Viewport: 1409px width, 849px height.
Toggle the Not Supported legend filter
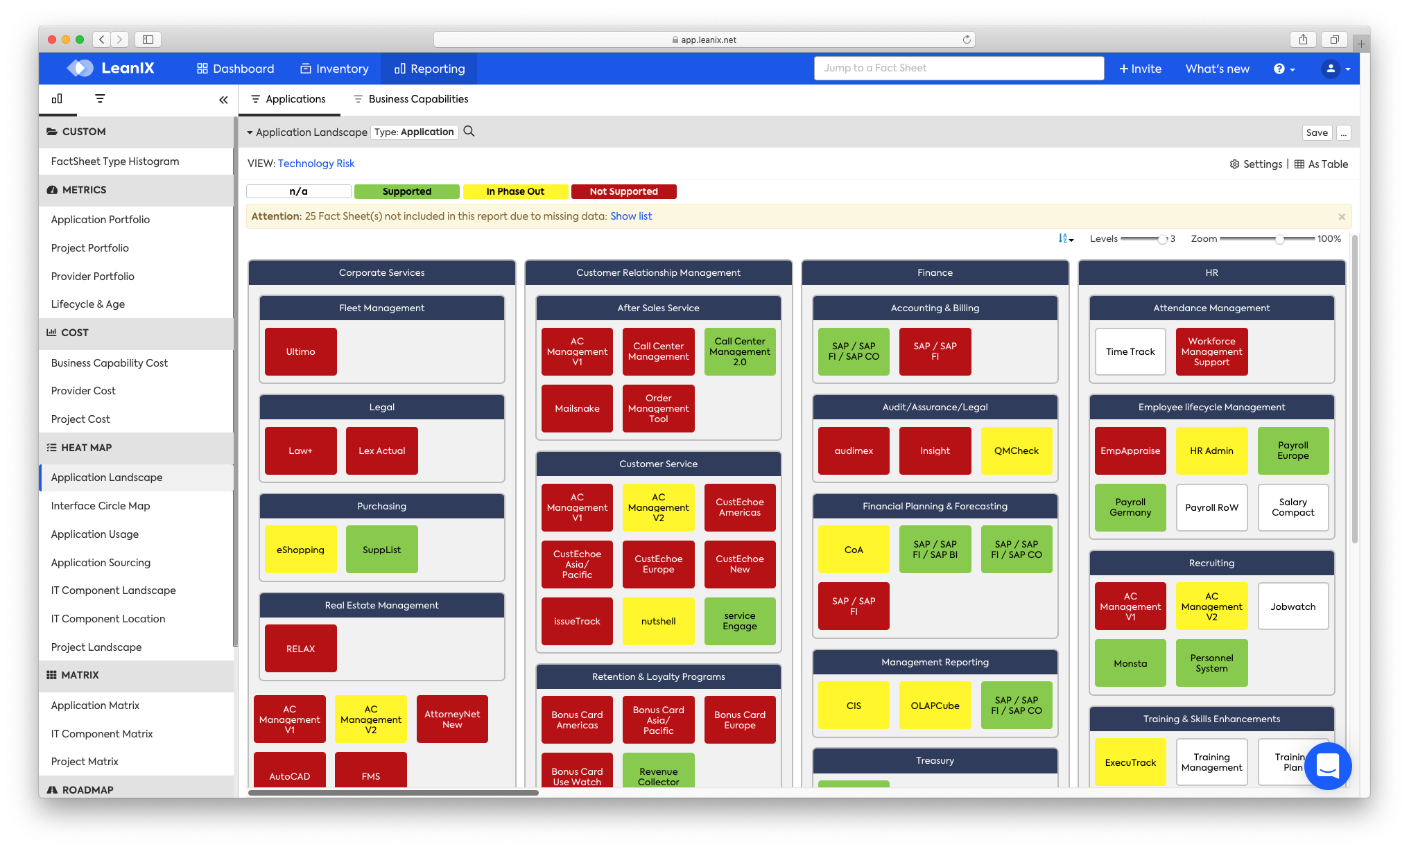(623, 191)
